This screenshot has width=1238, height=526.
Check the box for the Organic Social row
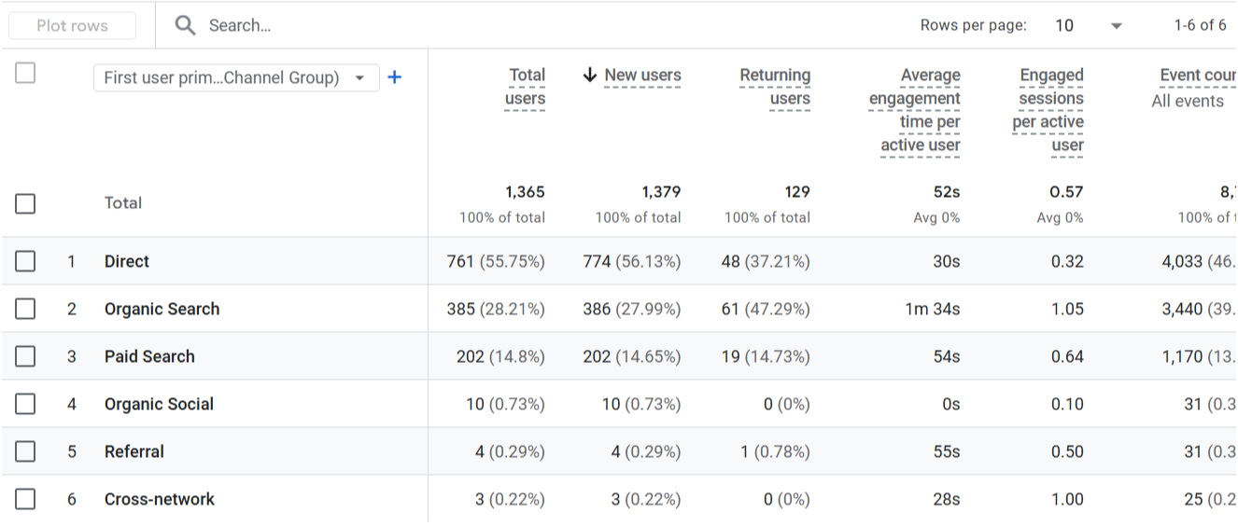[25, 404]
